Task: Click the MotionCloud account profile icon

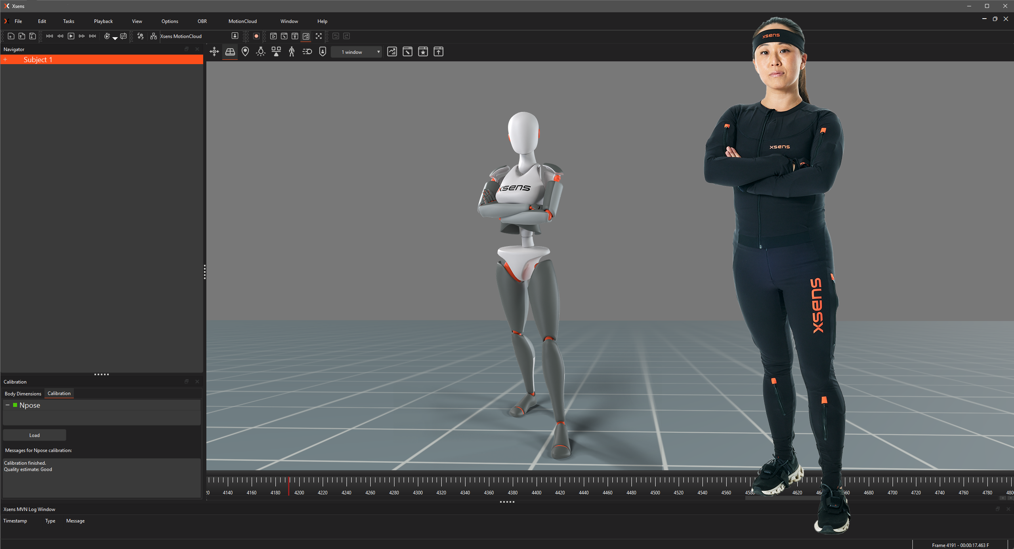Action: 235,36
